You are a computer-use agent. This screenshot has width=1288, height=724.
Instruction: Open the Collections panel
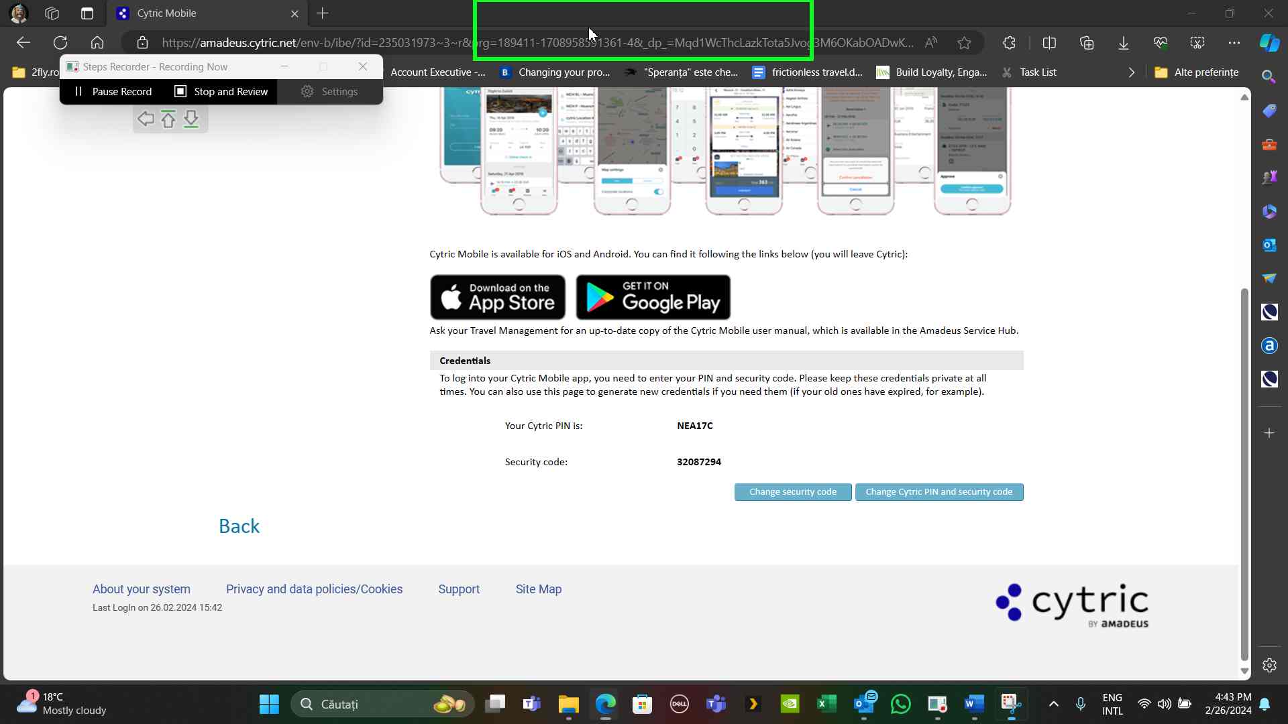click(1087, 43)
